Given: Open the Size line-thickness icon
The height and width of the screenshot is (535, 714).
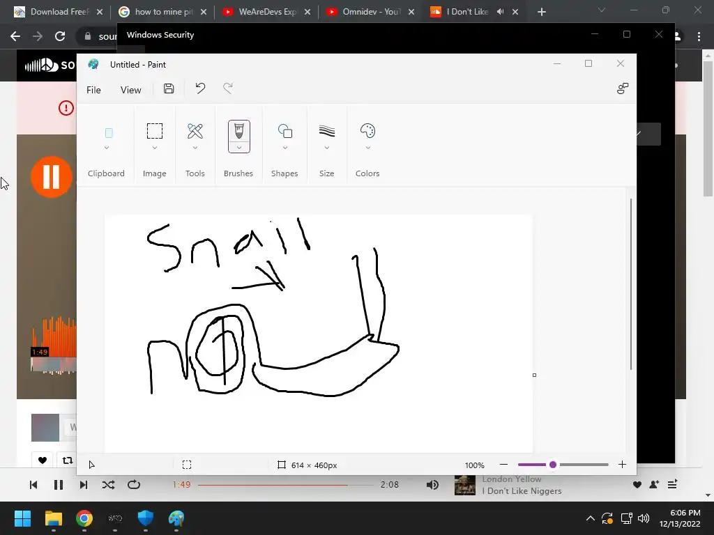Looking at the screenshot, I should coord(327,131).
